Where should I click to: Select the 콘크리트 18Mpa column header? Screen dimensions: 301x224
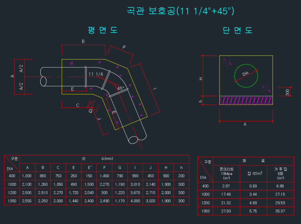tap(226, 174)
